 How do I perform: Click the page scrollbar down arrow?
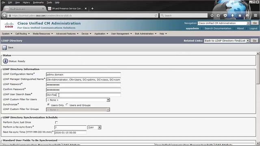[x=258, y=143]
